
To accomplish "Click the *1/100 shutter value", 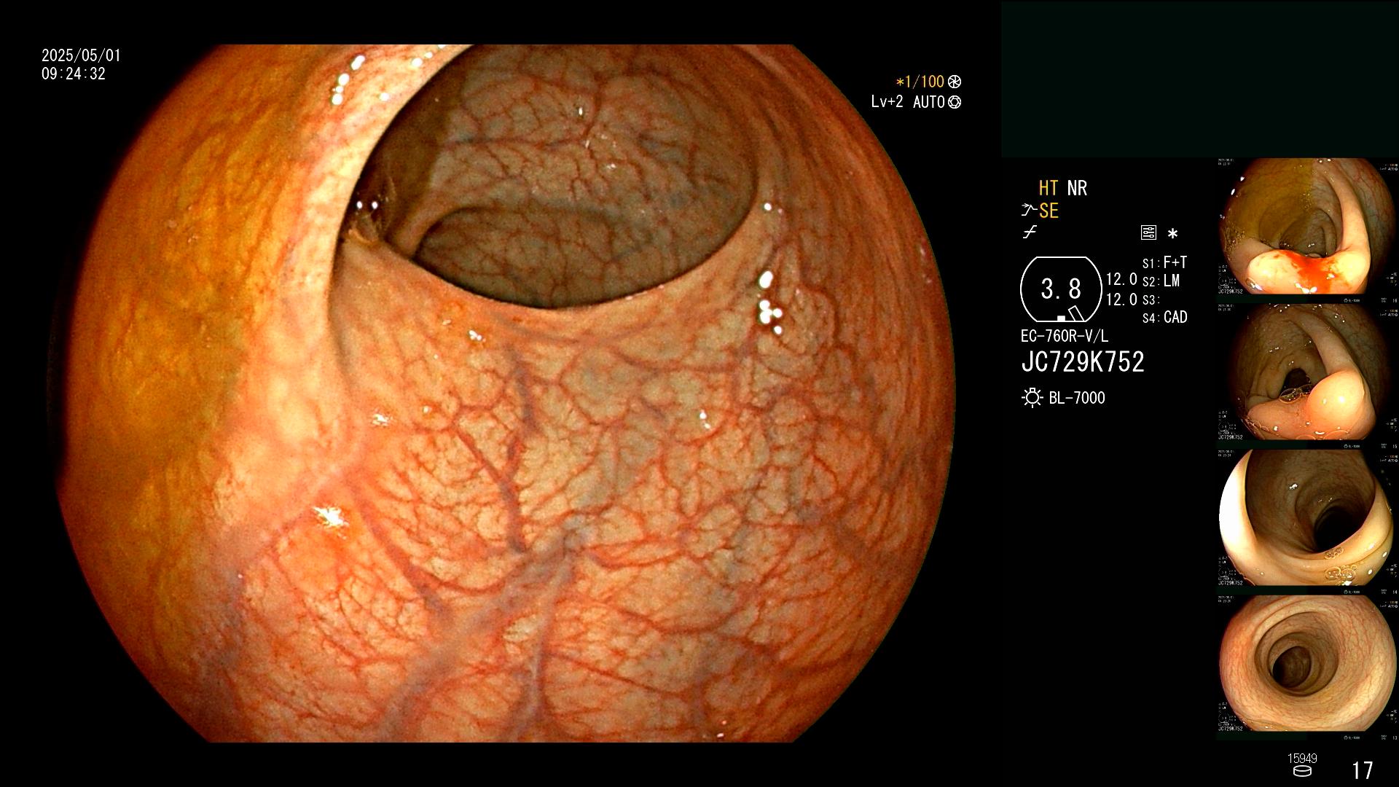I will click(920, 82).
